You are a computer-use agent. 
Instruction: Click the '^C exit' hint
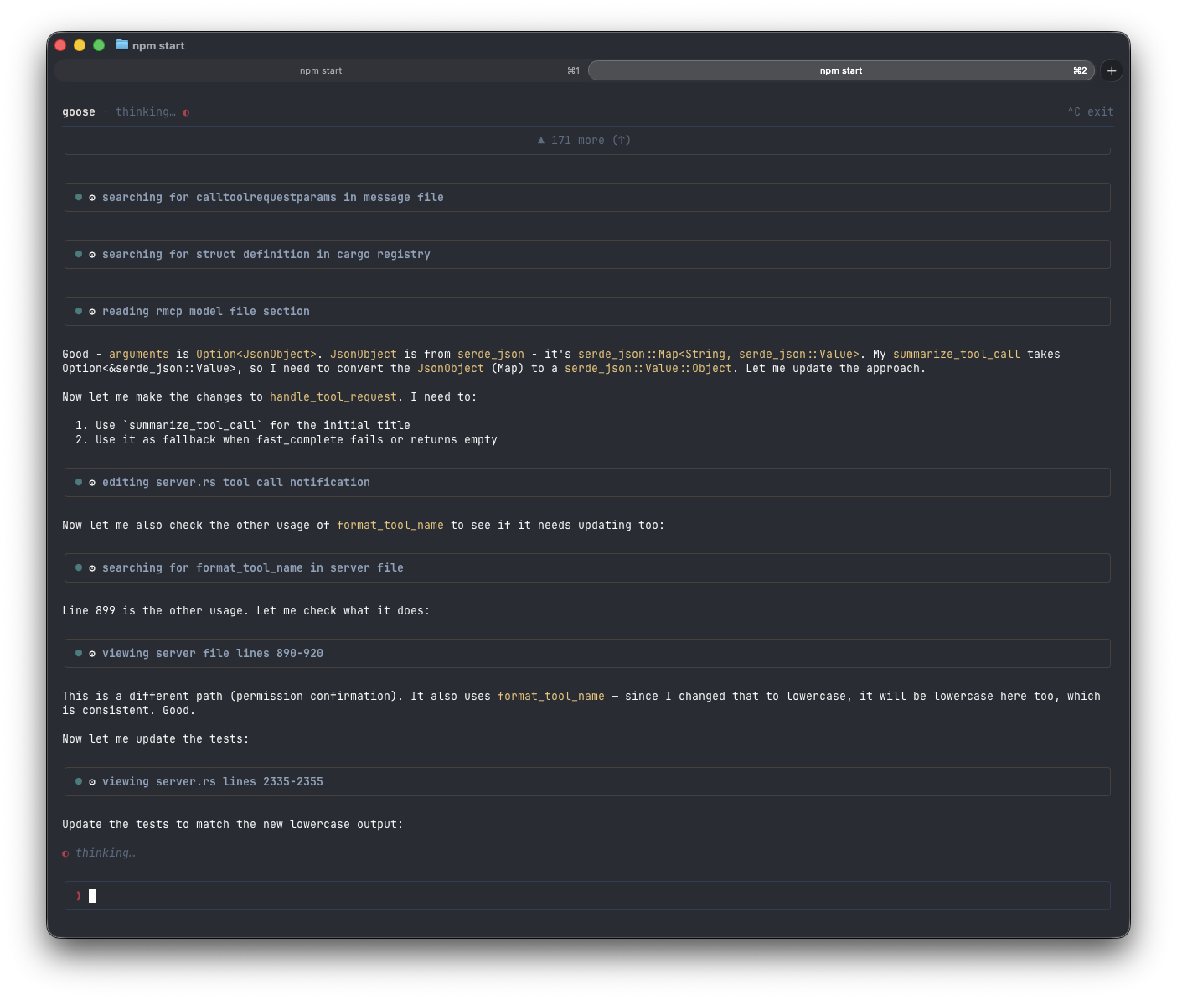[x=1090, y=112]
